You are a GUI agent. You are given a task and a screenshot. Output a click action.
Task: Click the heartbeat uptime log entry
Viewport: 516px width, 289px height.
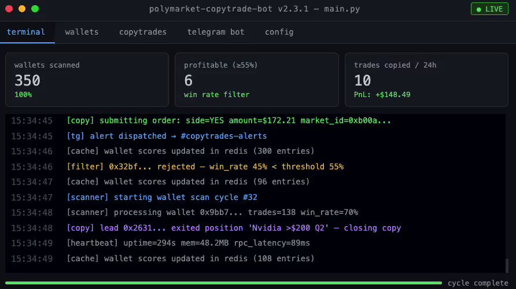point(188,243)
